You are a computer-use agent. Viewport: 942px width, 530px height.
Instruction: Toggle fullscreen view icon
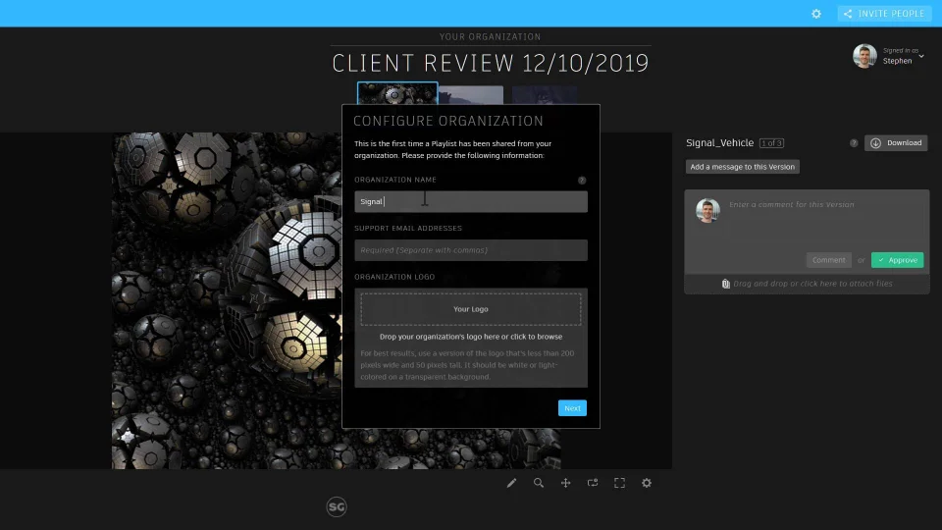[x=619, y=483]
